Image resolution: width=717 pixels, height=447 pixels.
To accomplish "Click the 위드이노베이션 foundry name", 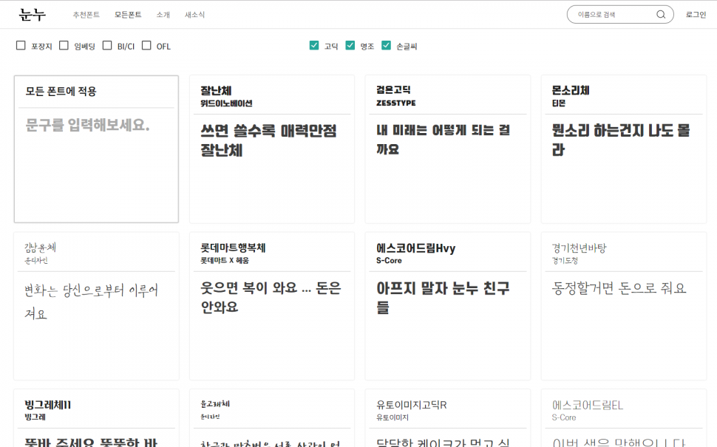I will [x=226, y=103].
